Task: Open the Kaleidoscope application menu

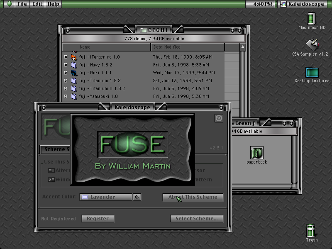Action: click(303, 4)
